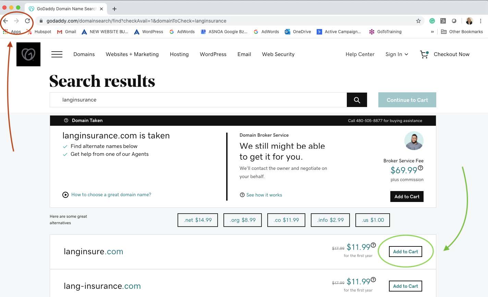Bookmark page with the star icon
Image resolution: width=488 pixels, height=297 pixels.
tap(418, 21)
